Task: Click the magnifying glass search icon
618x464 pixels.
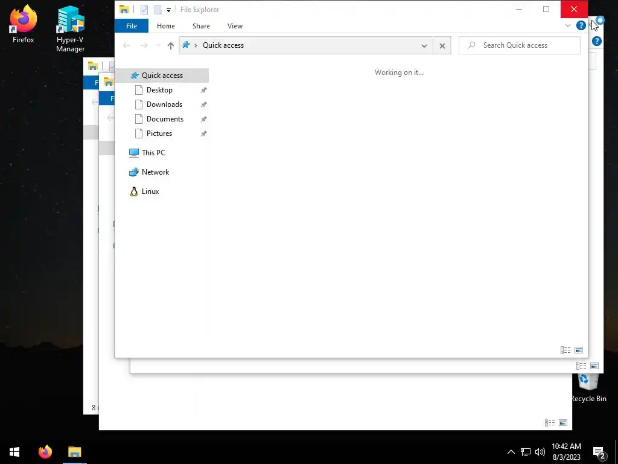Action: pos(471,45)
